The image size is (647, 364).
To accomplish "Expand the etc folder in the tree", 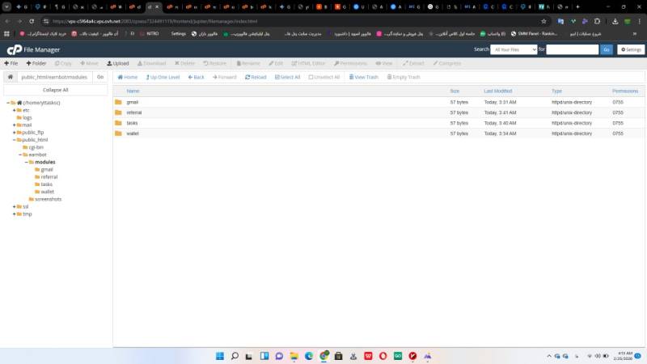I will point(15,110).
